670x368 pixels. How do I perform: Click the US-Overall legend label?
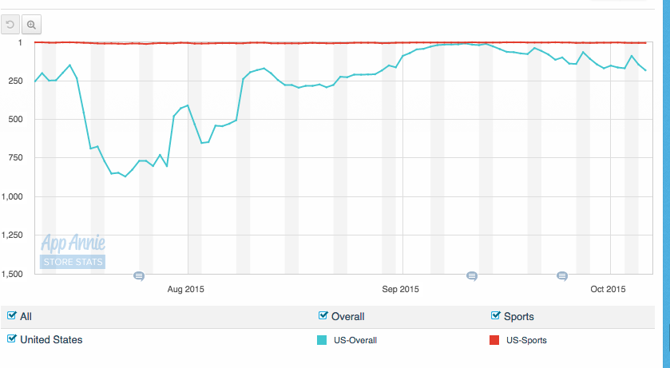pyautogui.click(x=354, y=340)
